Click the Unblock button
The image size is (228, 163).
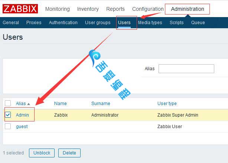42,153
